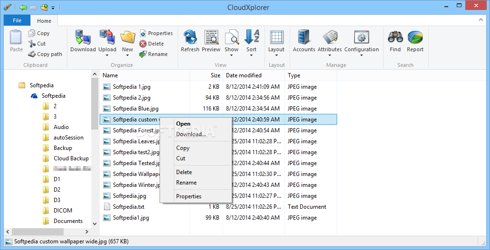
Task: Expand the Attributes dropdown arrow
Action: (330, 56)
